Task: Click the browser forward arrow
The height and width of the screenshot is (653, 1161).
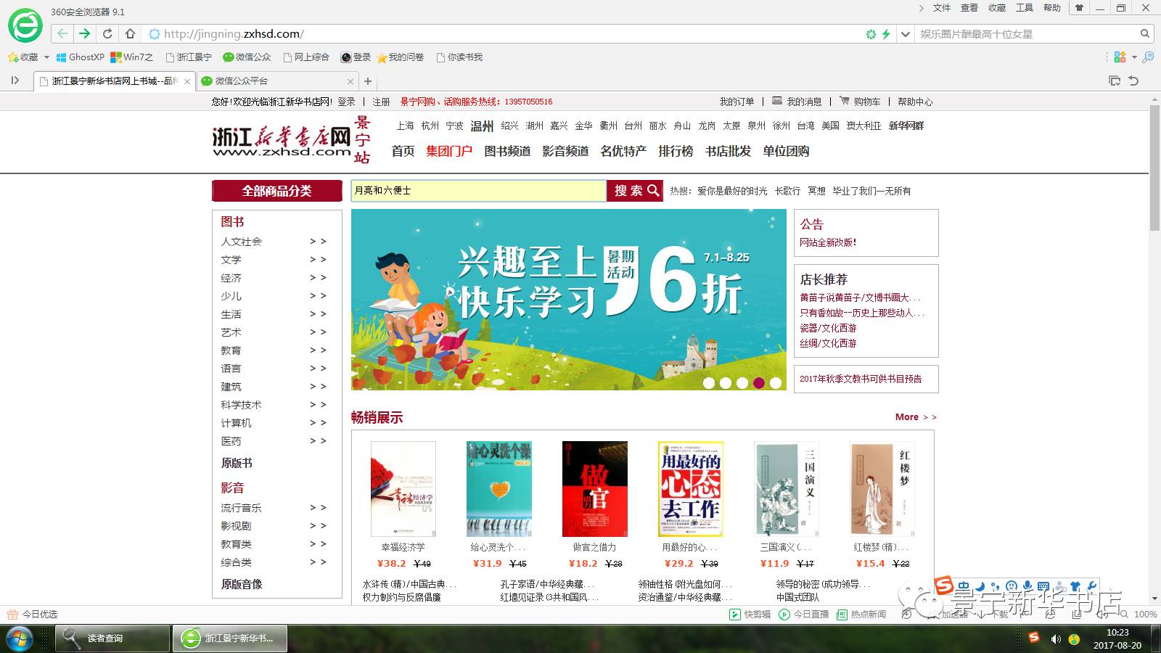Action: pos(85,33)
